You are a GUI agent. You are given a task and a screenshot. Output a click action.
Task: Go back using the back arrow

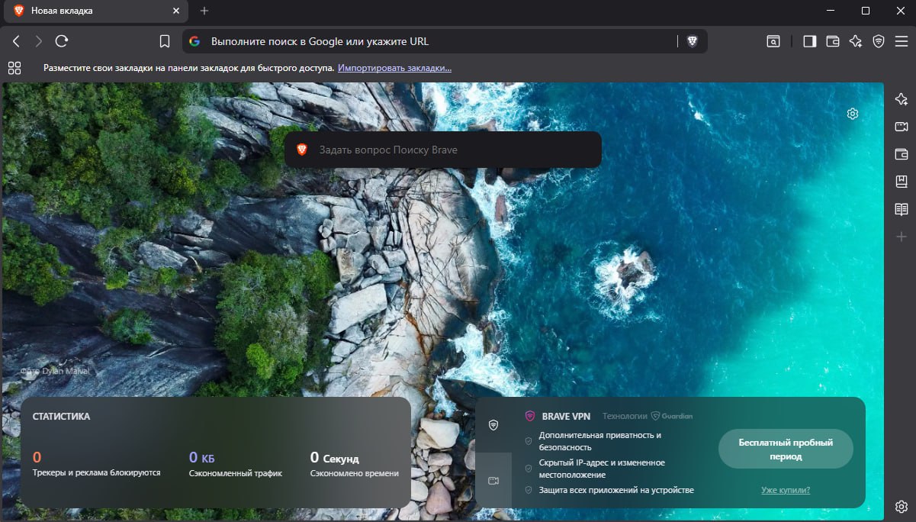[x=16, y=41]
